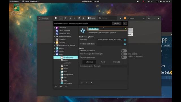
Task: Click the browse icon beside Comando field
Action: (125, 40)
